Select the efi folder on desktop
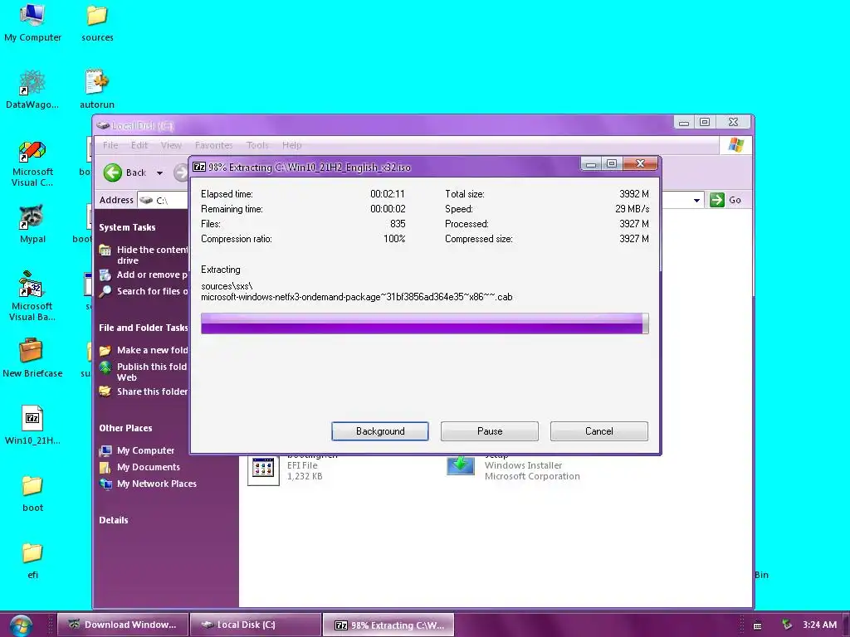The width and height of the screenshot is (850, 637). tap(32, 561)
